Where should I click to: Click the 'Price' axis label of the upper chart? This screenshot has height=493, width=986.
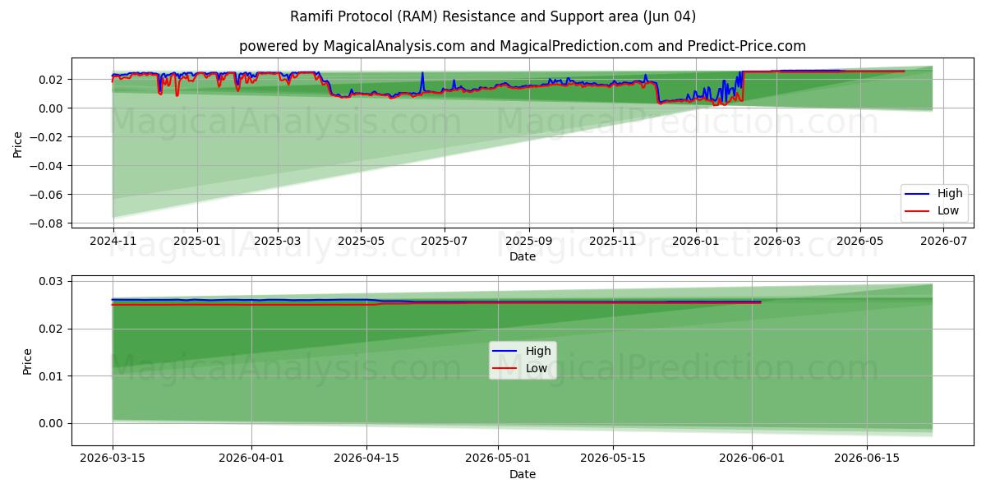tap(18, 143)
